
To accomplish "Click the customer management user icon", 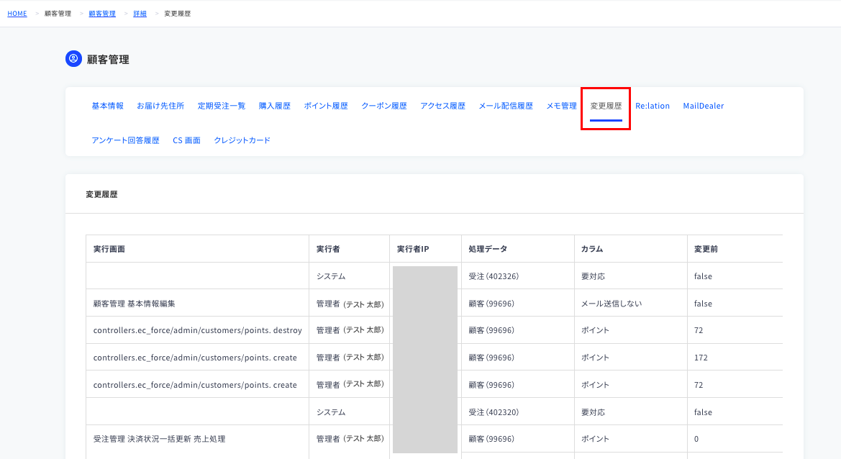I will pos(73,59).
